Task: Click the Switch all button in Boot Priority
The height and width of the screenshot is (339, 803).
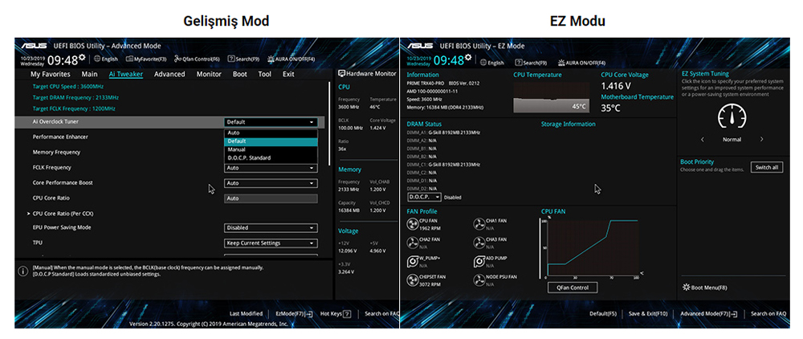Action: tap(767, 167)
